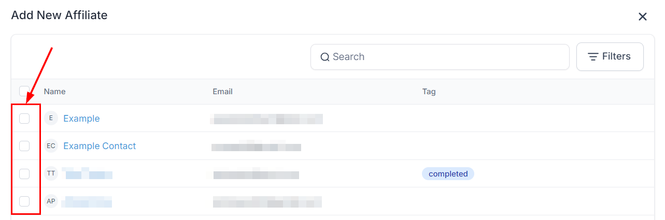The image size is (665, 220).
Task: Click the Filters funnel icon
Action: tap(593, 57)
